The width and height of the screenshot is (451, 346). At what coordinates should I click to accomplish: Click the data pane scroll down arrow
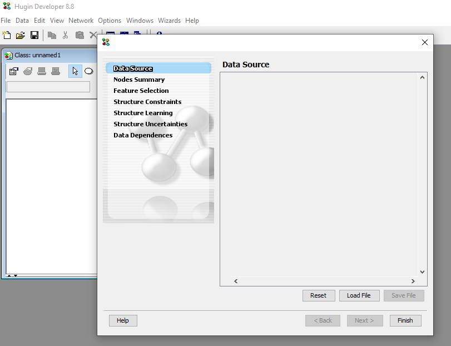422,272
